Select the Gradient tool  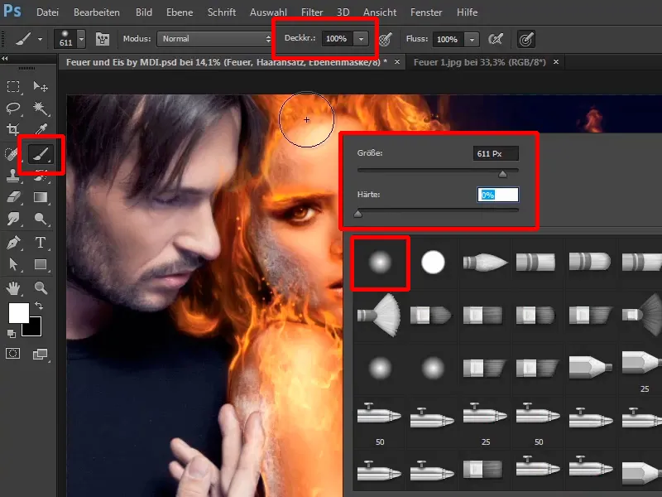click(41, 197)
